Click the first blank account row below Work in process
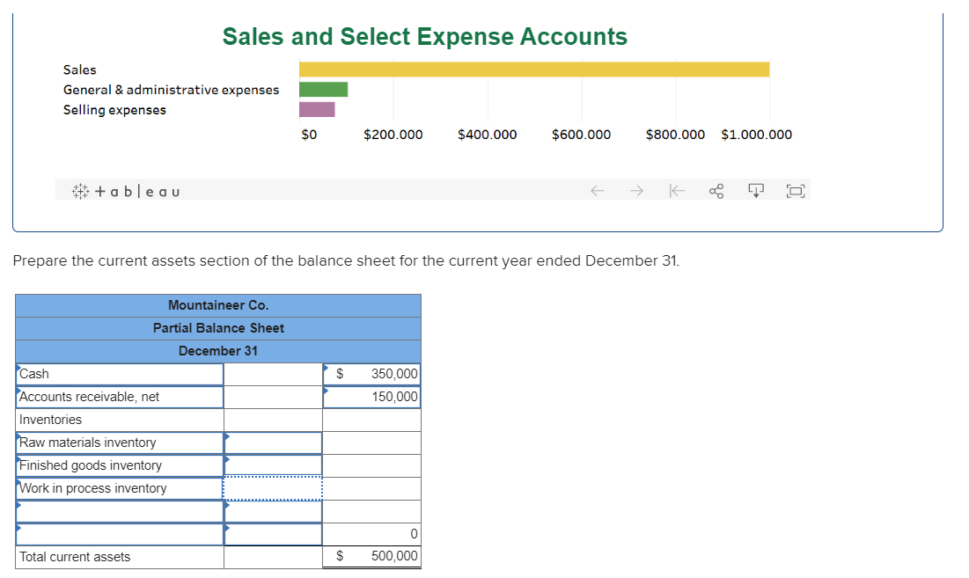This screenshot has width=969, height=578. [120, 511]
